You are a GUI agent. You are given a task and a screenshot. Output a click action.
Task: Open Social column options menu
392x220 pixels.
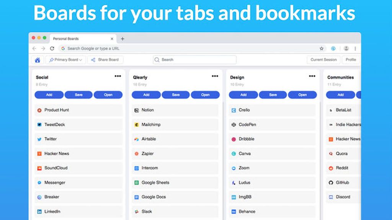pos(118,76)
